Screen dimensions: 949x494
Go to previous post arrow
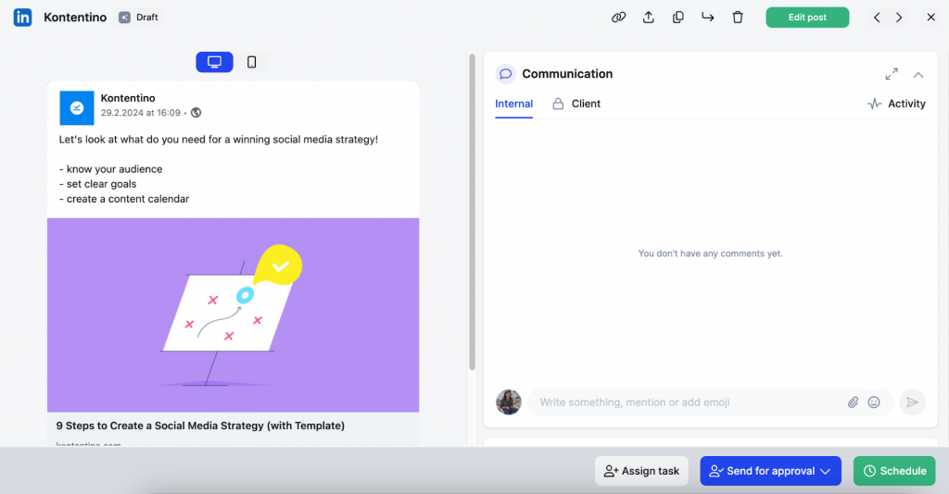(877, 18)
